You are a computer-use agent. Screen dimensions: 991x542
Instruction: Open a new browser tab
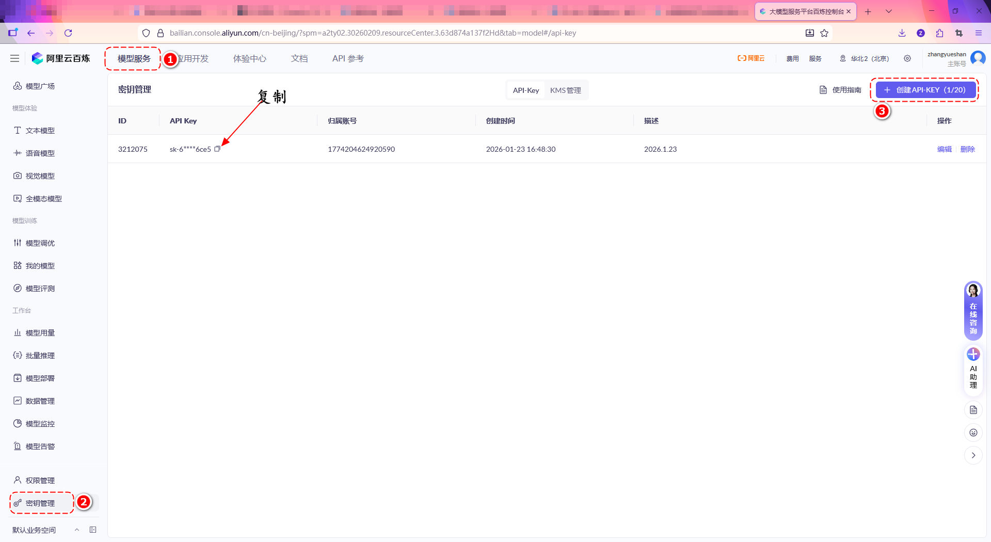(868, 11)
